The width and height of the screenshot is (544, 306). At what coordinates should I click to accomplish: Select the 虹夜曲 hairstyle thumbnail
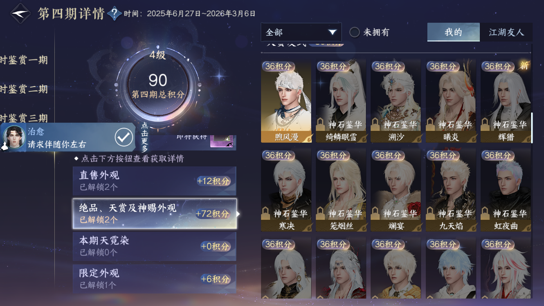[x=506, y=190]
